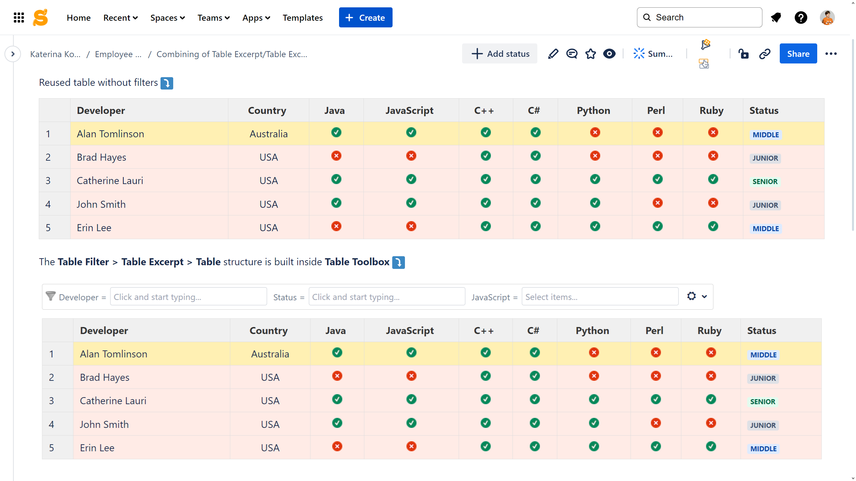The image size is (856, 481).
Task: Click the blue Share button
Action: 798,54
